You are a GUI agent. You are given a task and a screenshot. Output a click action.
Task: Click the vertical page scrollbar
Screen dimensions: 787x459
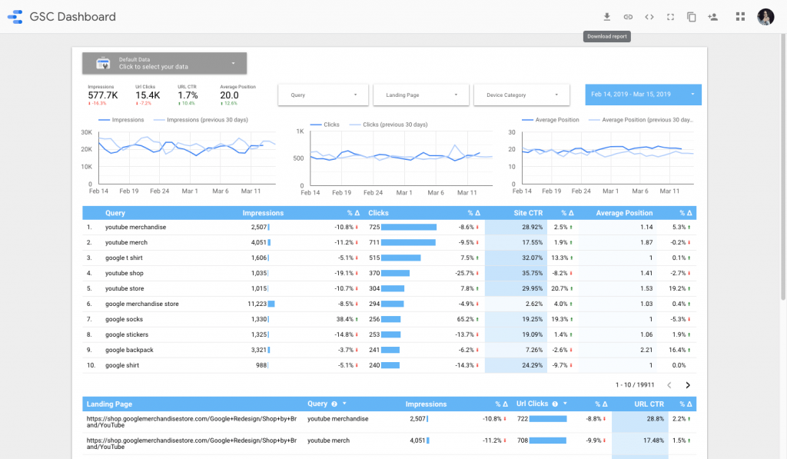coord(783,168)
